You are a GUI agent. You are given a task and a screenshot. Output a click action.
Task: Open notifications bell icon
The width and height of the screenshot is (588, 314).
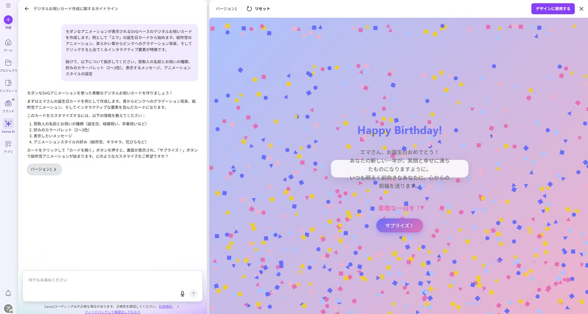[x=8, y=293]
